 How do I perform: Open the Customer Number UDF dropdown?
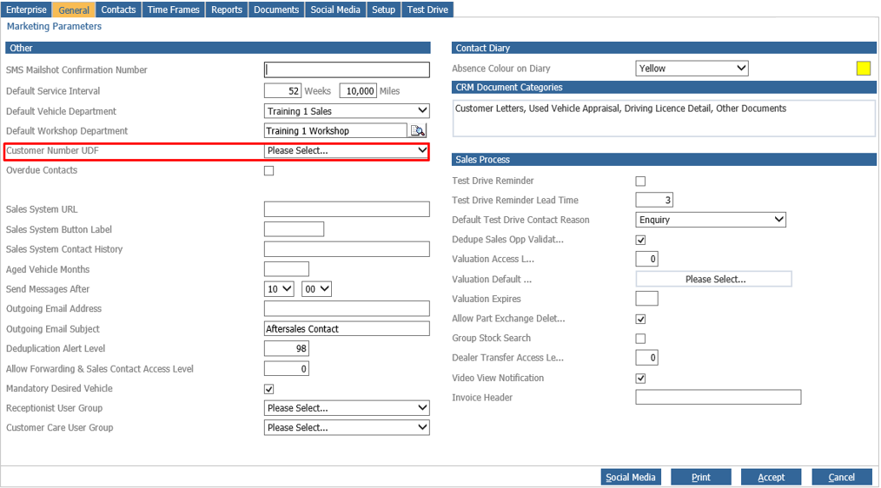(x=347, y=150)
